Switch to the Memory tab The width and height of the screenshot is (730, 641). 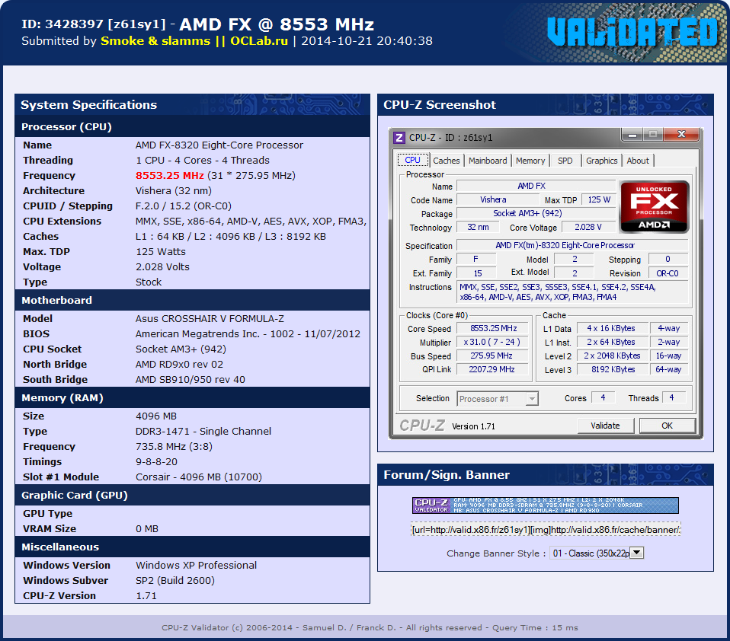[530, 161]
